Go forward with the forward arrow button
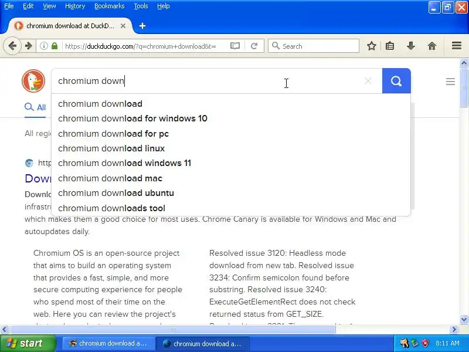This screenshot has height=352, width=469. 29,46
